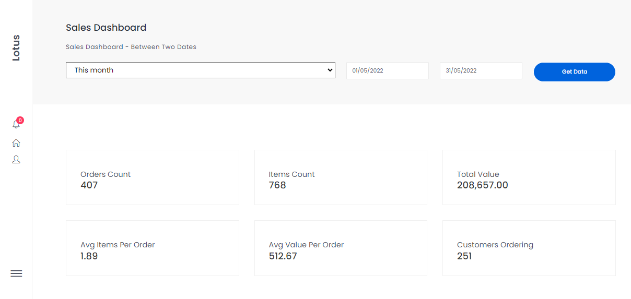Open the user profile icon
The image size is (631, 299).
click(16, 160)
